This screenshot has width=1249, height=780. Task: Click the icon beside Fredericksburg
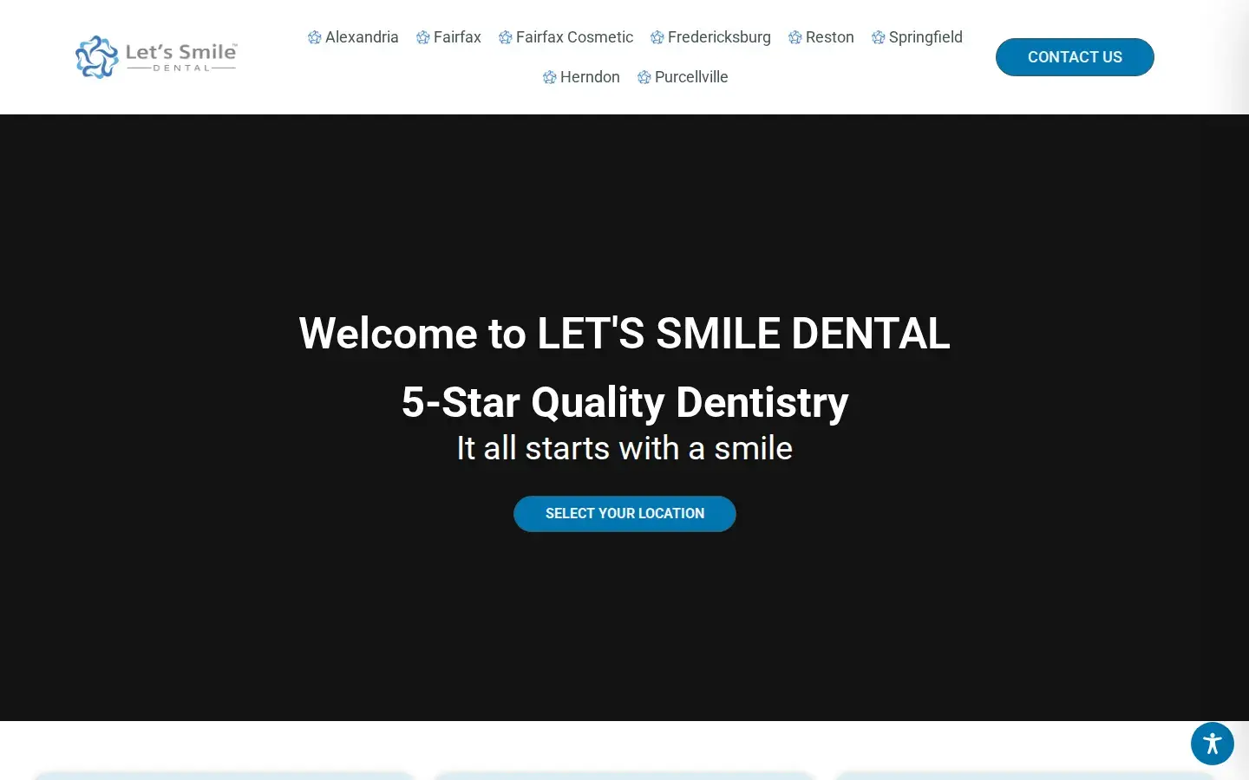tap(657, 37)
